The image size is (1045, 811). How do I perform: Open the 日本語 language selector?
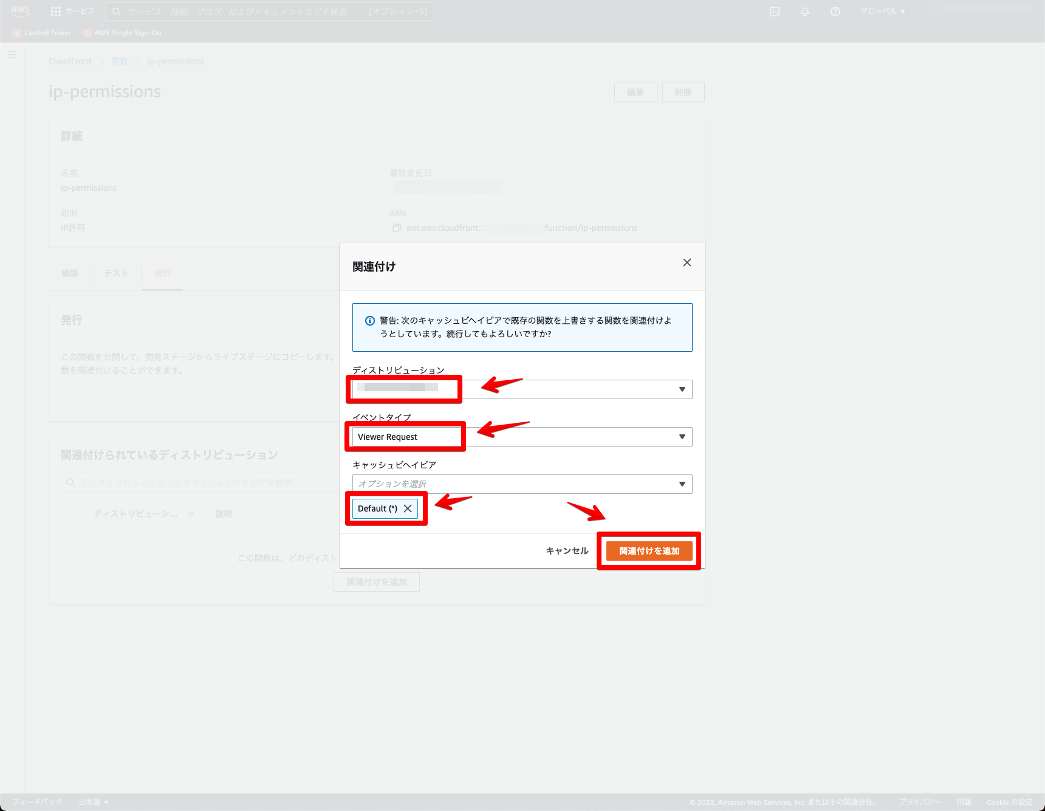[x=94, y=802]
